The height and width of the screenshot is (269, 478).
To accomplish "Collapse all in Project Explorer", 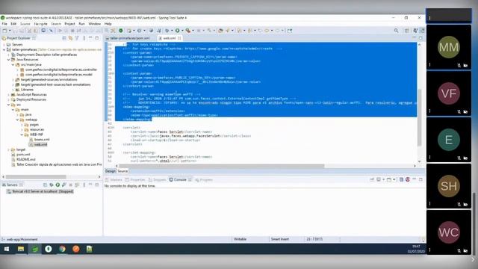I will point(64,38).
